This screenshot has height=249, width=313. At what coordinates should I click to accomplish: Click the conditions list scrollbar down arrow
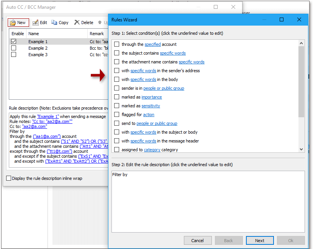pos(301,149)
